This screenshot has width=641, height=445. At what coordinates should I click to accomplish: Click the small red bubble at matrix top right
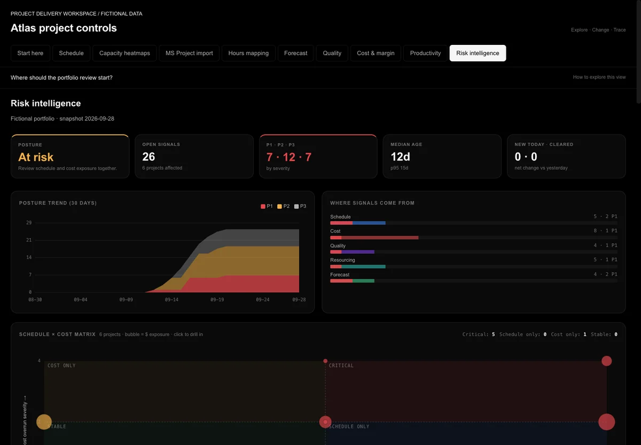point(606,361)
